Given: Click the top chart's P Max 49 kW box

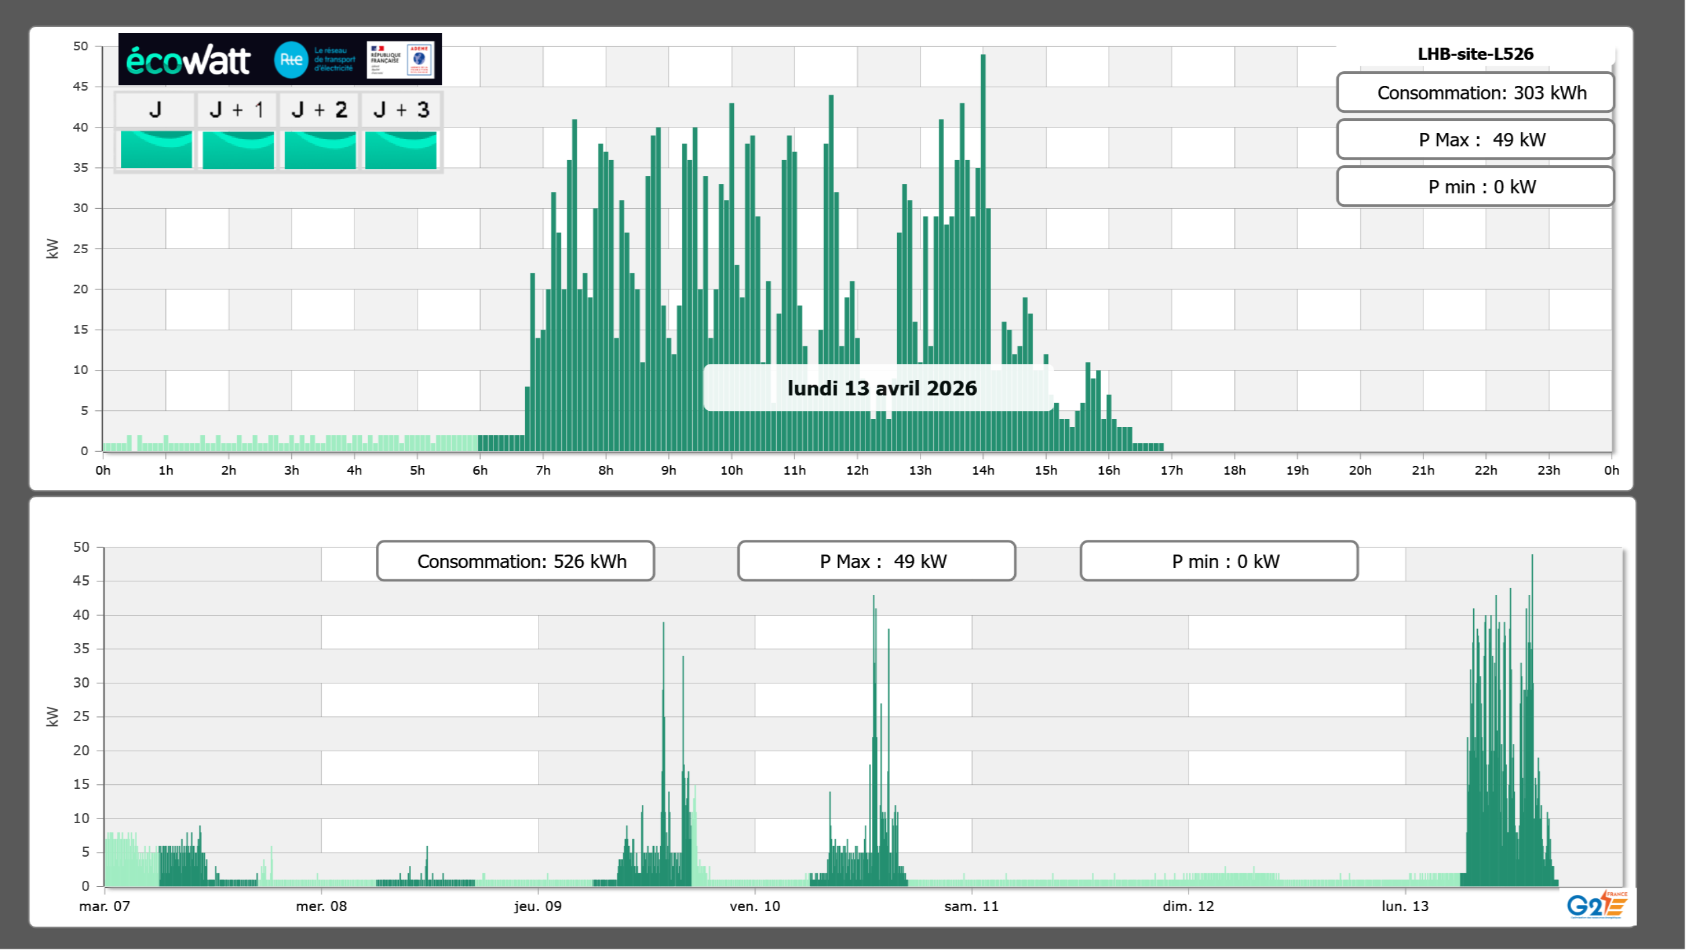Looking at the screenshot, I should click(1475, 140).
